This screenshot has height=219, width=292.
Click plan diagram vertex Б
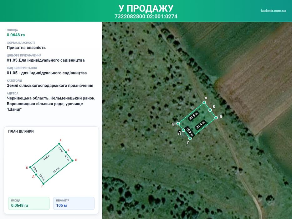[66, 152]
